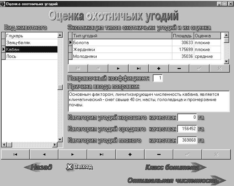
Task: Click the correction coefficient input field
Action: (x=158, y=78)
